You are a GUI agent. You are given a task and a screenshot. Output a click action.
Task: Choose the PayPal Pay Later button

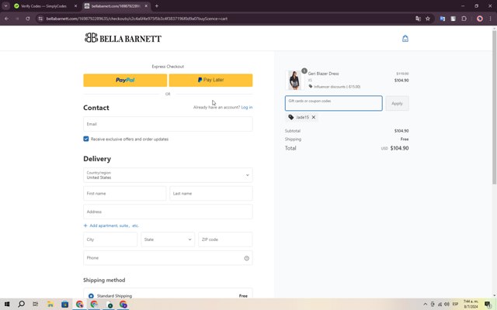pos(210,81)
